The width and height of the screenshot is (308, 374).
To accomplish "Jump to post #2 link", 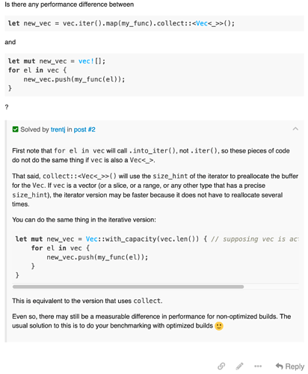I will 84,129.
